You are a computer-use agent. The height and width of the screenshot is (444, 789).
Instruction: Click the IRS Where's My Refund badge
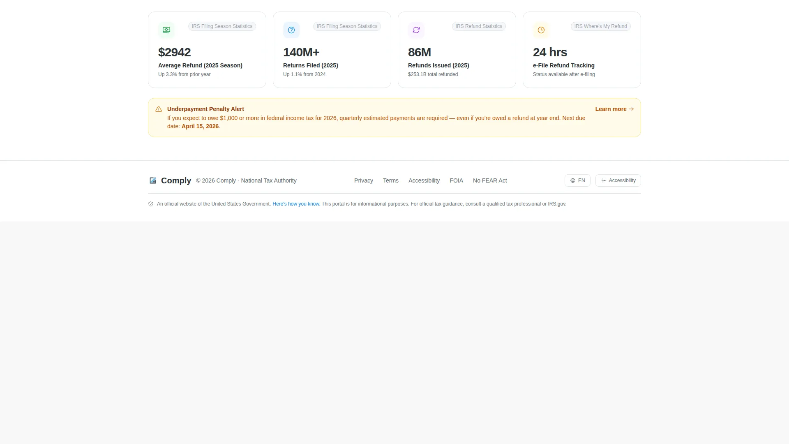coord(600,26)
